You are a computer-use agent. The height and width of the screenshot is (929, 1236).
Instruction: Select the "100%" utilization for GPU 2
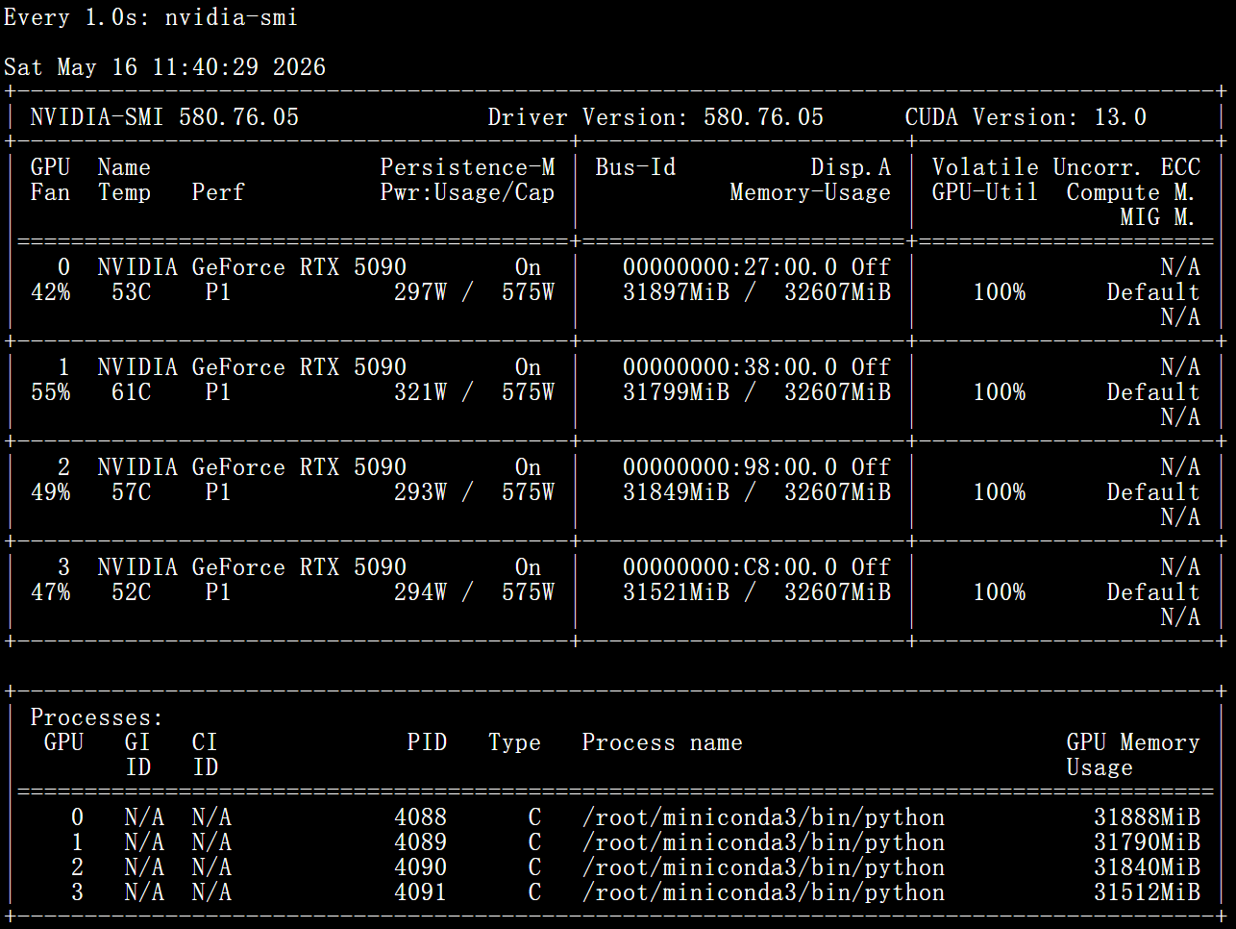pos(999,492)
